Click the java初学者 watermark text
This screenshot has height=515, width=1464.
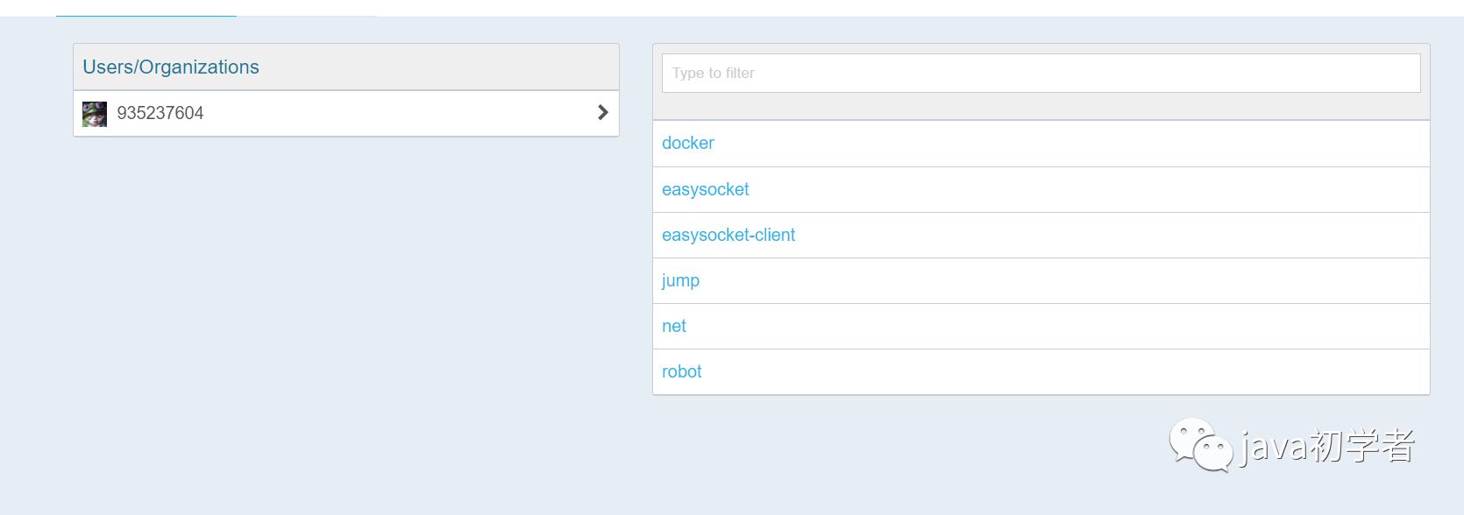(1327, 447)
